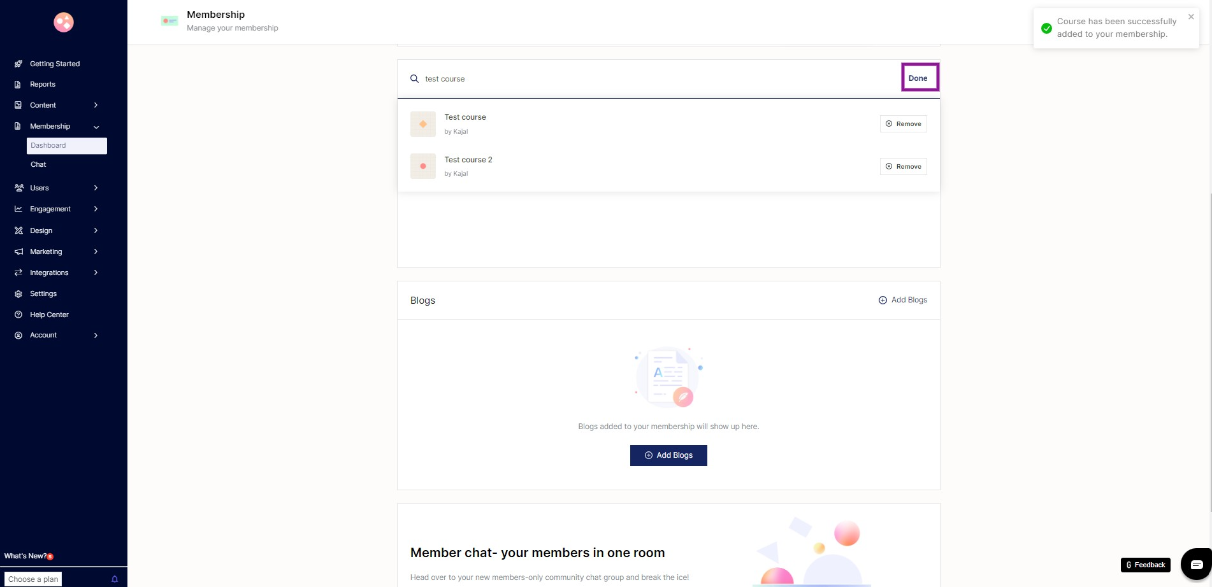Click the Getting Started rocket icon

click(18, 64)
